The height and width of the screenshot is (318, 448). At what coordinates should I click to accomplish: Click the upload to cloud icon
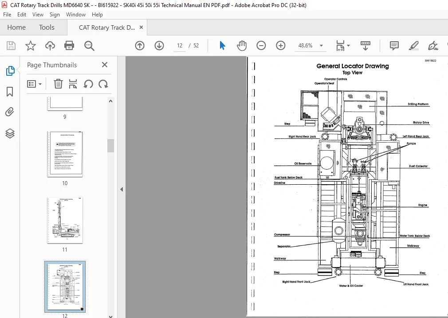[x=50, y=46]
